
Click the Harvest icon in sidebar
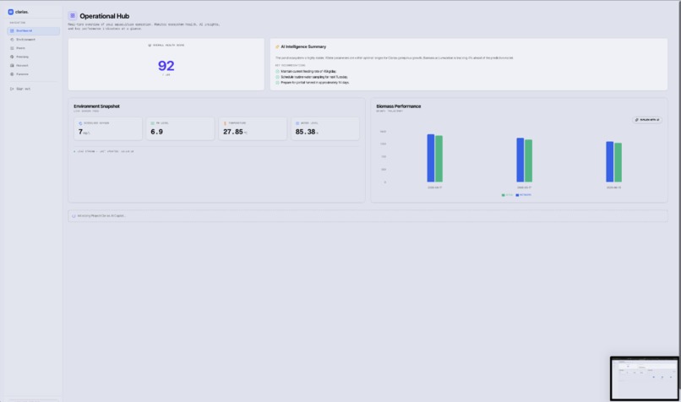[x=12, y=66]
